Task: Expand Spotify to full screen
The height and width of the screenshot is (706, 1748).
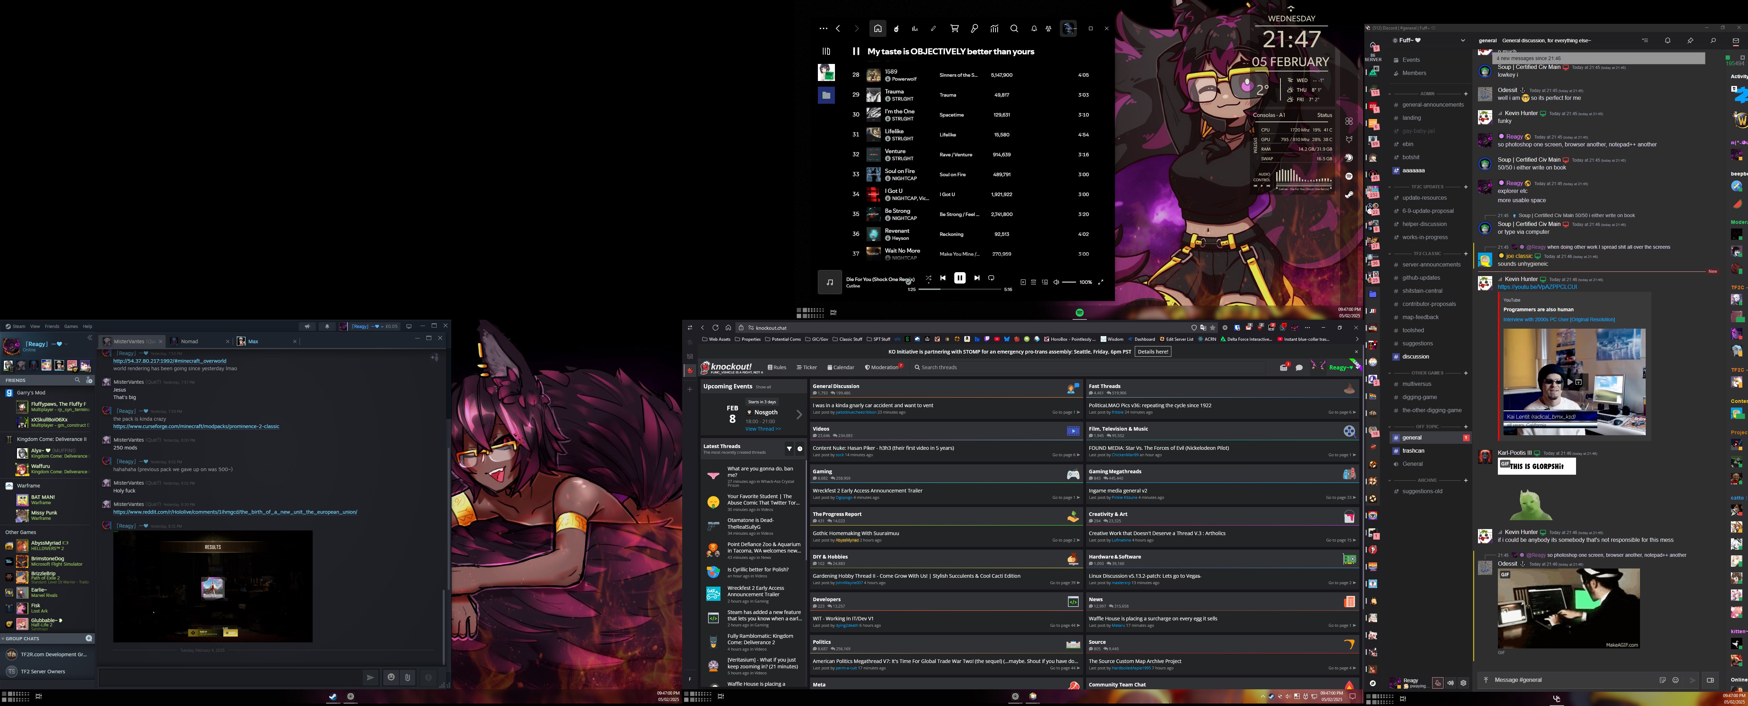Action: coord(1101,282)
